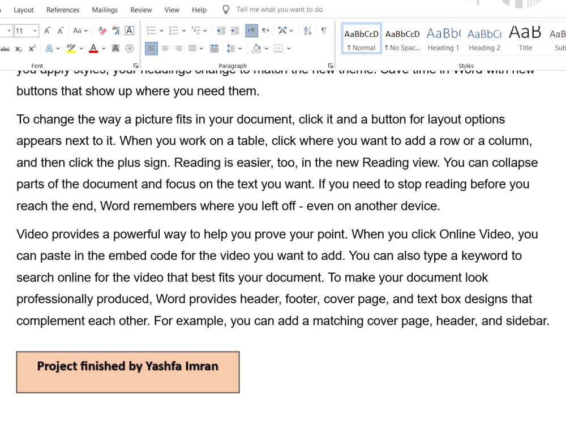Align text to the left
566x424 pixels.
tap(151, 48)
